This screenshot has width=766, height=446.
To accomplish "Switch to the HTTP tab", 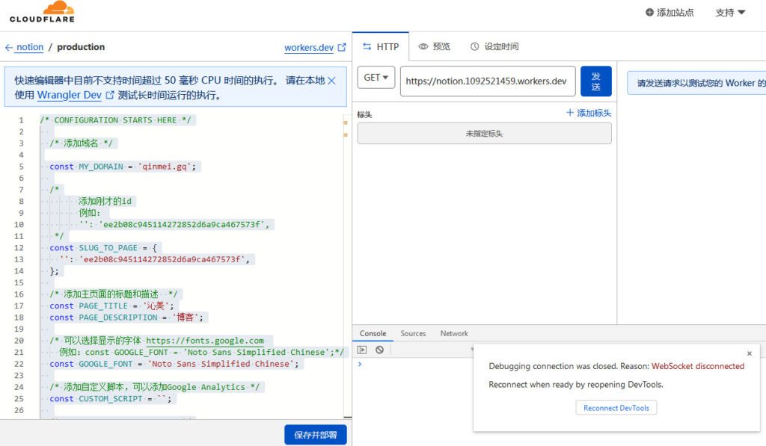I will pyautogui.click(x=381, y=47).
